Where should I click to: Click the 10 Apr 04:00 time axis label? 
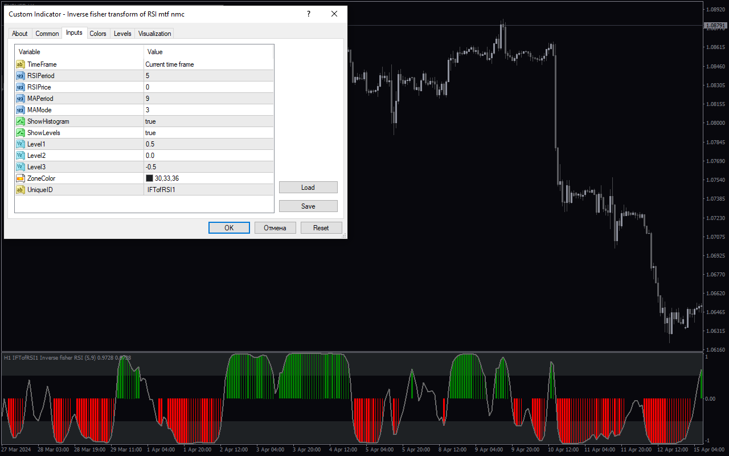pyautogui.click(x=562, y=449)
